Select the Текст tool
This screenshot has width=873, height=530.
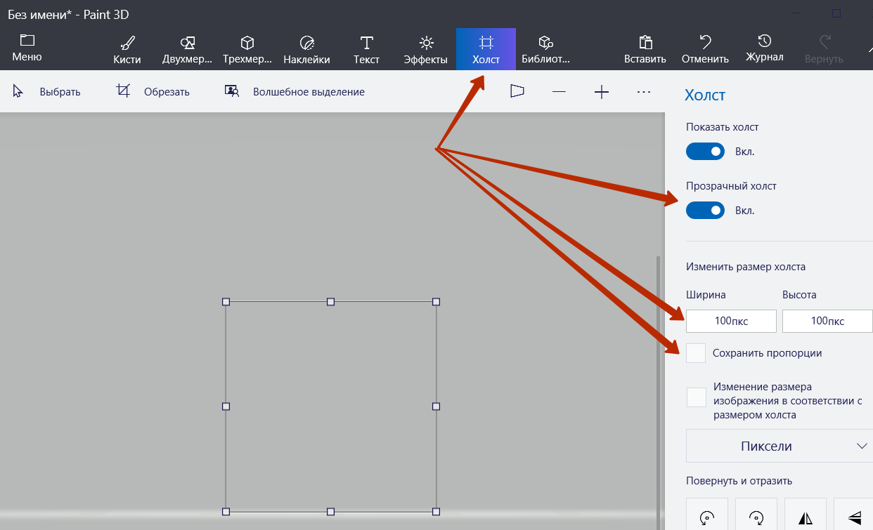click(x=366, y=49)
